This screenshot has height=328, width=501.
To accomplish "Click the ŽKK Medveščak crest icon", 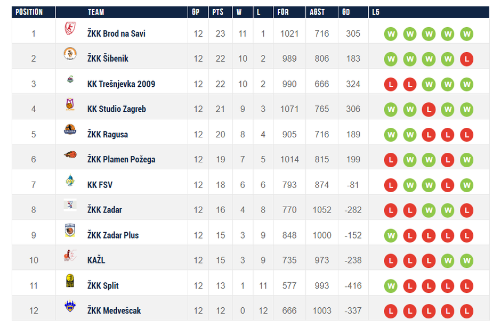I will (70, 306).
